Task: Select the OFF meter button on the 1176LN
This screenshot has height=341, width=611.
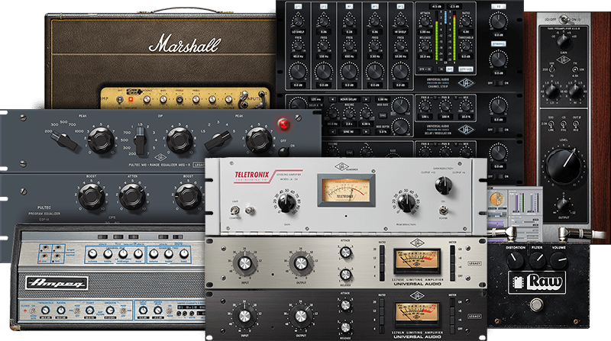Action: coord(452,328)
